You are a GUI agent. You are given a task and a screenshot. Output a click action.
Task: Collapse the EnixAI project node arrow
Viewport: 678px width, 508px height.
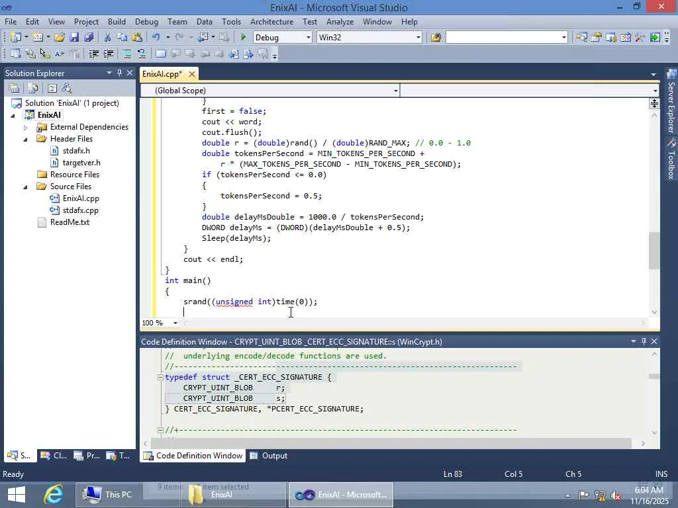point(13,115)
